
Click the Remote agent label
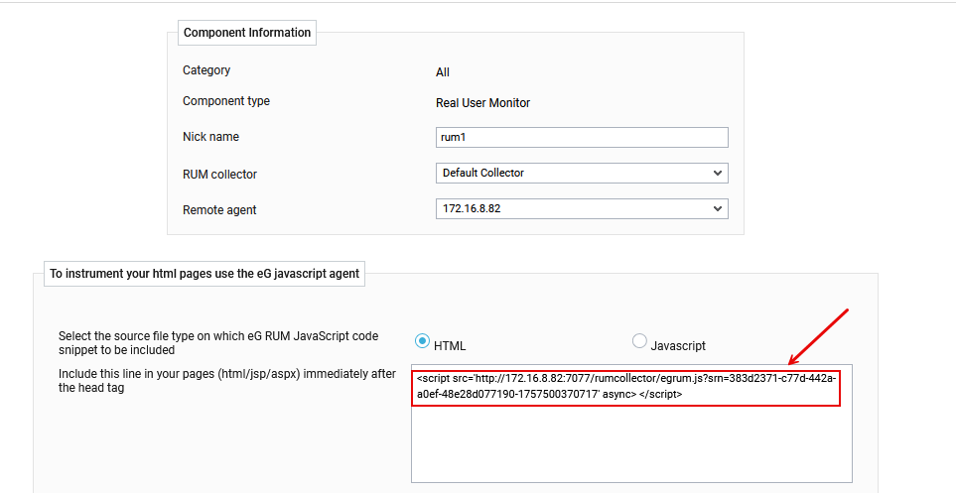[x=219, y=210]
